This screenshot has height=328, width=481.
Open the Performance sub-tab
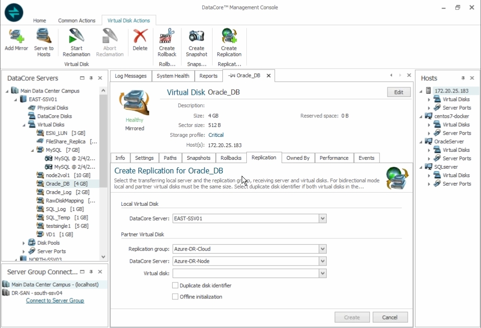pyautogui.click(x=334, y=158)
